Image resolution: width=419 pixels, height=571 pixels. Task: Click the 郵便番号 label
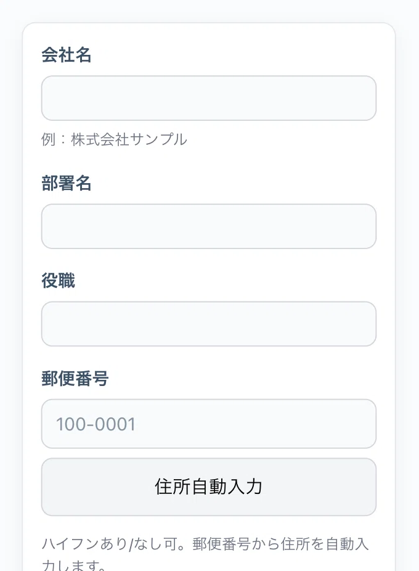tap(75, 379)
